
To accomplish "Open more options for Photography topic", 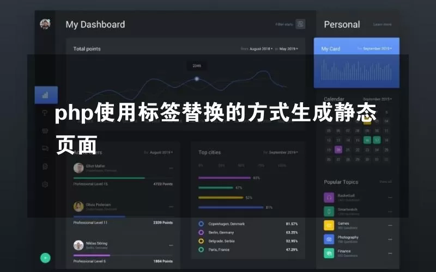I will [x=390, y=239].
